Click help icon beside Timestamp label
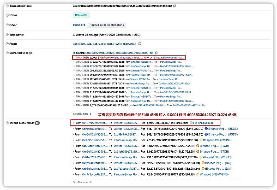 point(7,35)
